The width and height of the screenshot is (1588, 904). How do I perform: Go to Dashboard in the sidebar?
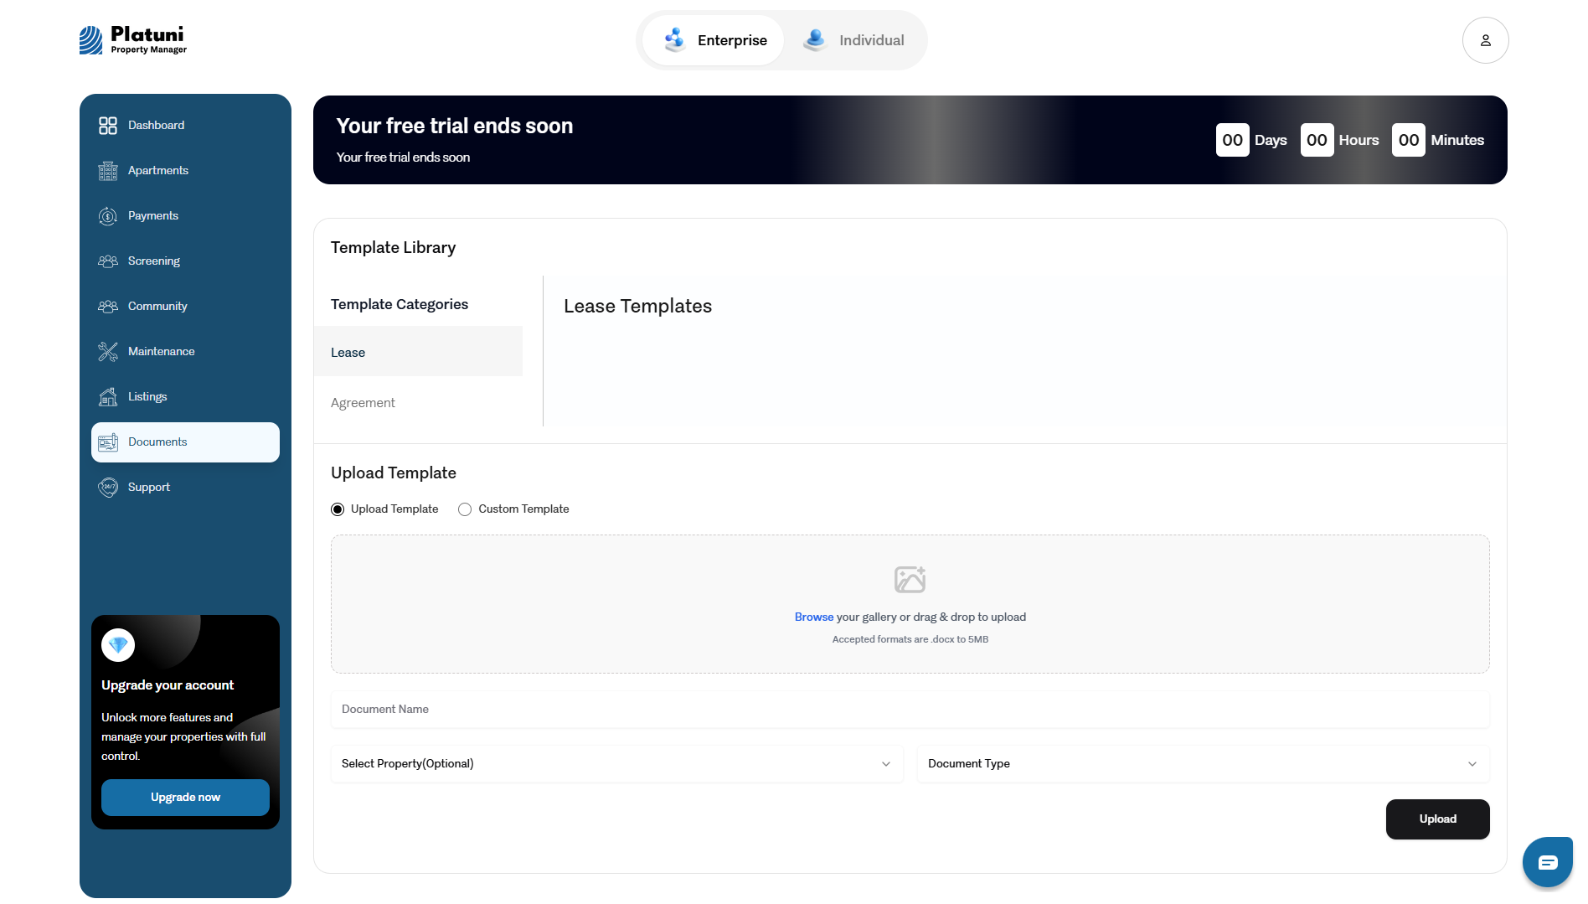pos(185,126)
